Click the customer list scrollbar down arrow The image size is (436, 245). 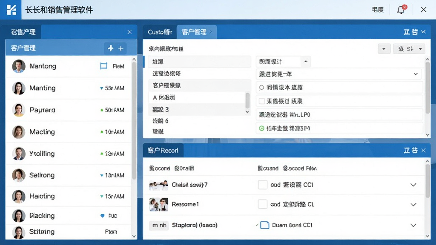tap(134, 236)
